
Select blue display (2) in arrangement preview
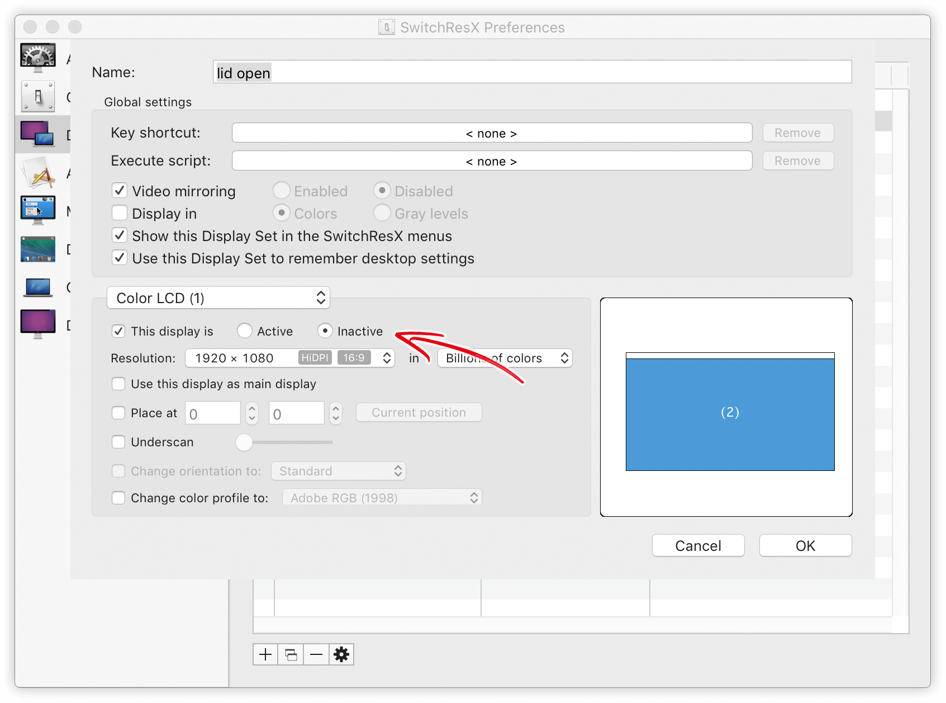tap(730, 412)
